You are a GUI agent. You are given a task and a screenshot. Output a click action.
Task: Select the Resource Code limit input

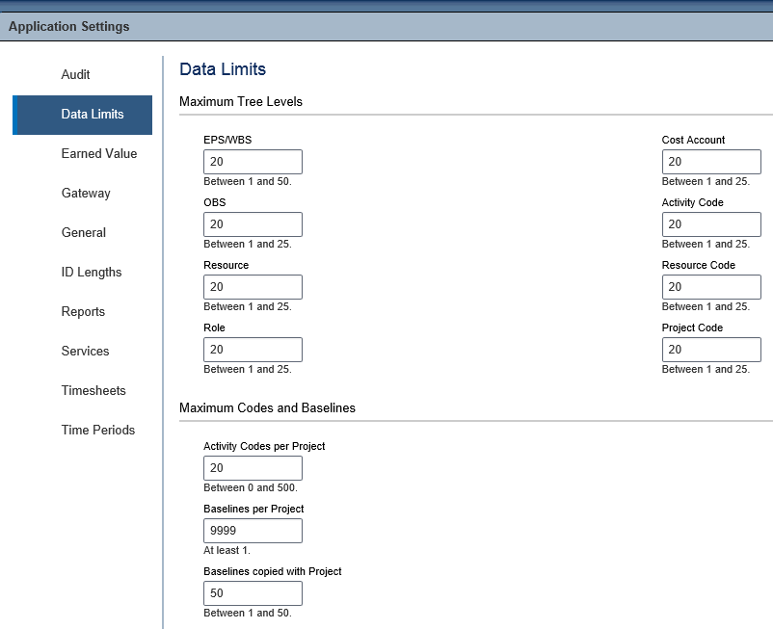(x=711, y=286)
